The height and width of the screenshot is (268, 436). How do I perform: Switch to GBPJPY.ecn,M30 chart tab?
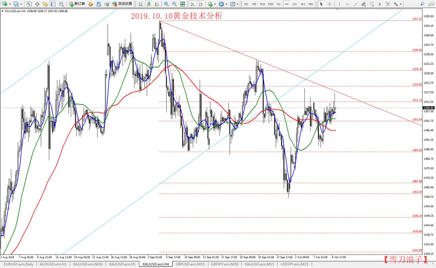click(x=224, y=264)
